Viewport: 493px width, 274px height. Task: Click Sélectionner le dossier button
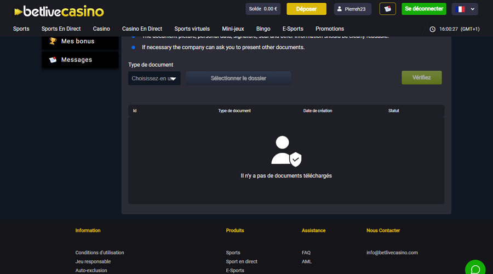coord(238,78)
